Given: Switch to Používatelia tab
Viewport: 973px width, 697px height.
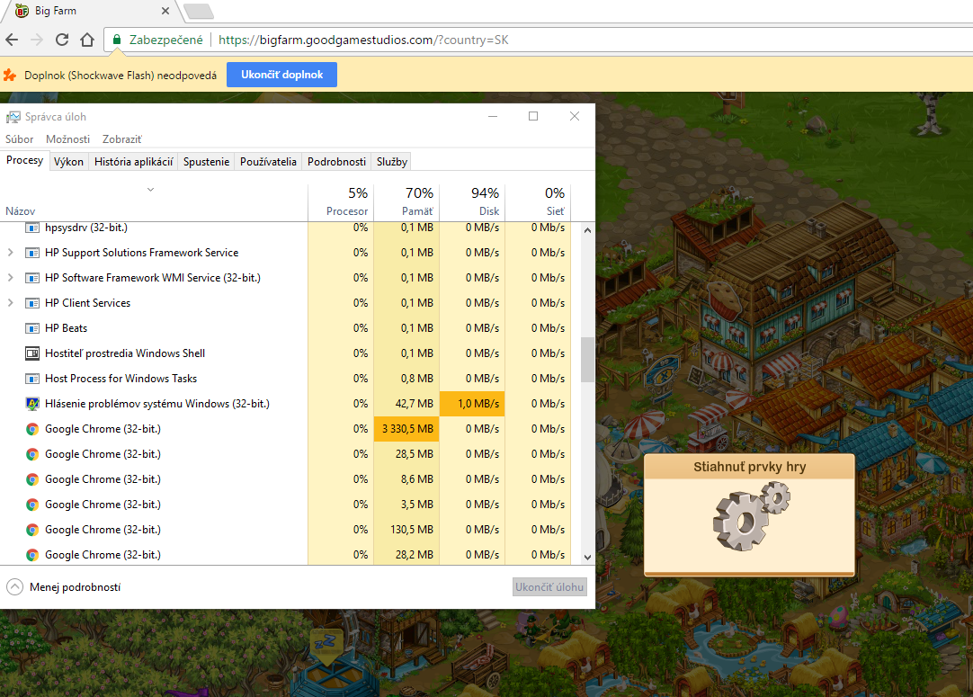Looking at the screenshot, I should pos(268,161).
